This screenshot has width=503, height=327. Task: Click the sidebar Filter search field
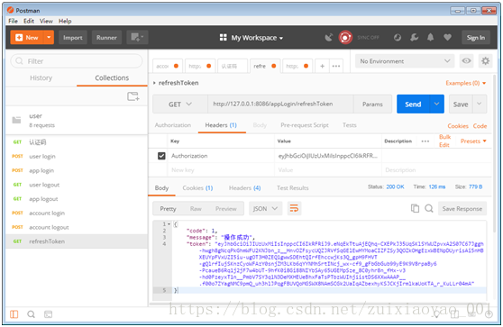77,61
